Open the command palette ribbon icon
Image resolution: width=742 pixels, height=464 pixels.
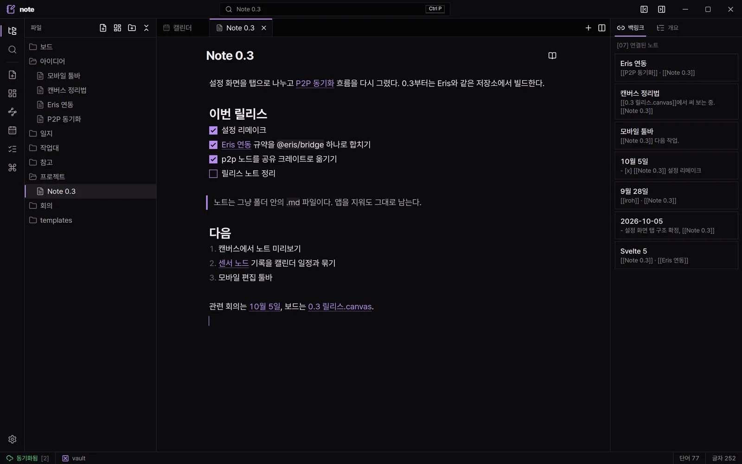pyautogui.click(x=13, y=168)
